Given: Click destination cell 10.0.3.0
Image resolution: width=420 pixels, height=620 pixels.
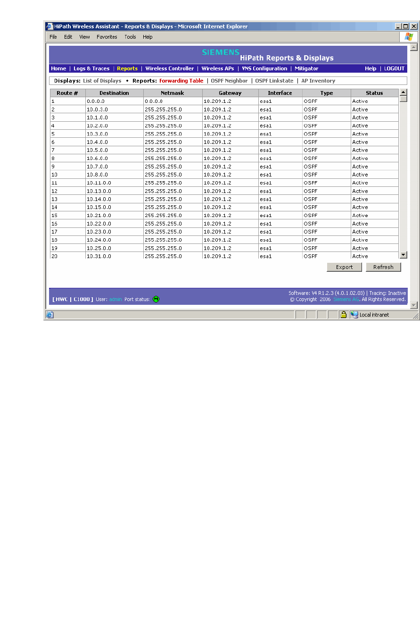Looking at the screenshot, I should coord(115,109).
